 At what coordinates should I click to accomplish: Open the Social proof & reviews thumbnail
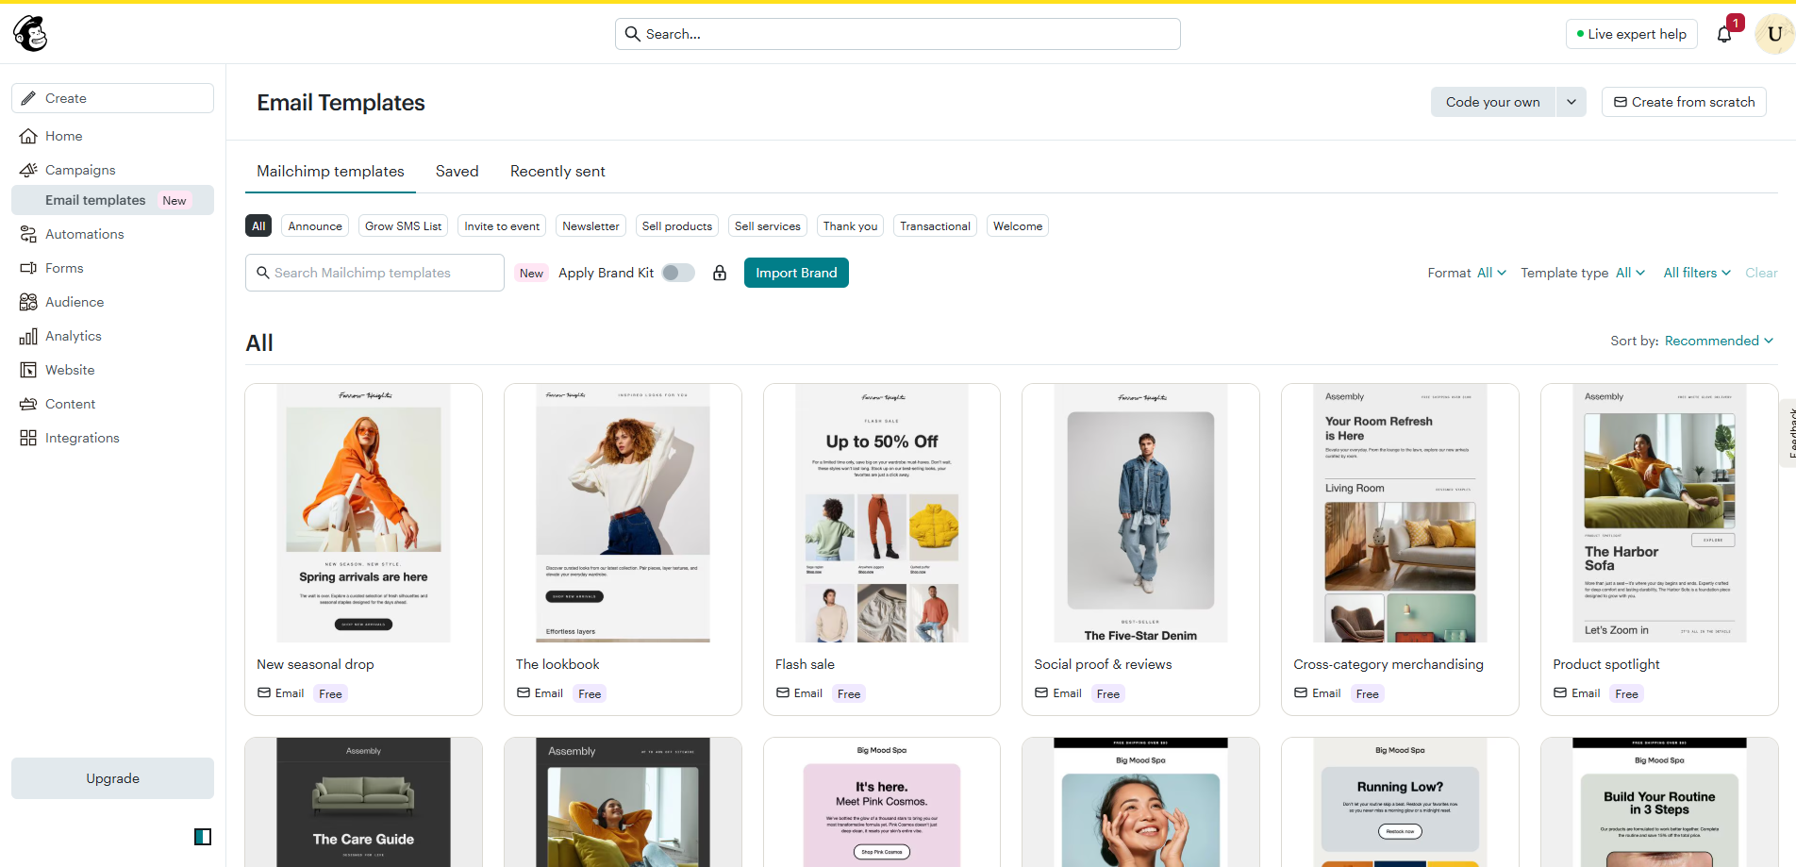pyautogui.click(x=1140, y=513)
